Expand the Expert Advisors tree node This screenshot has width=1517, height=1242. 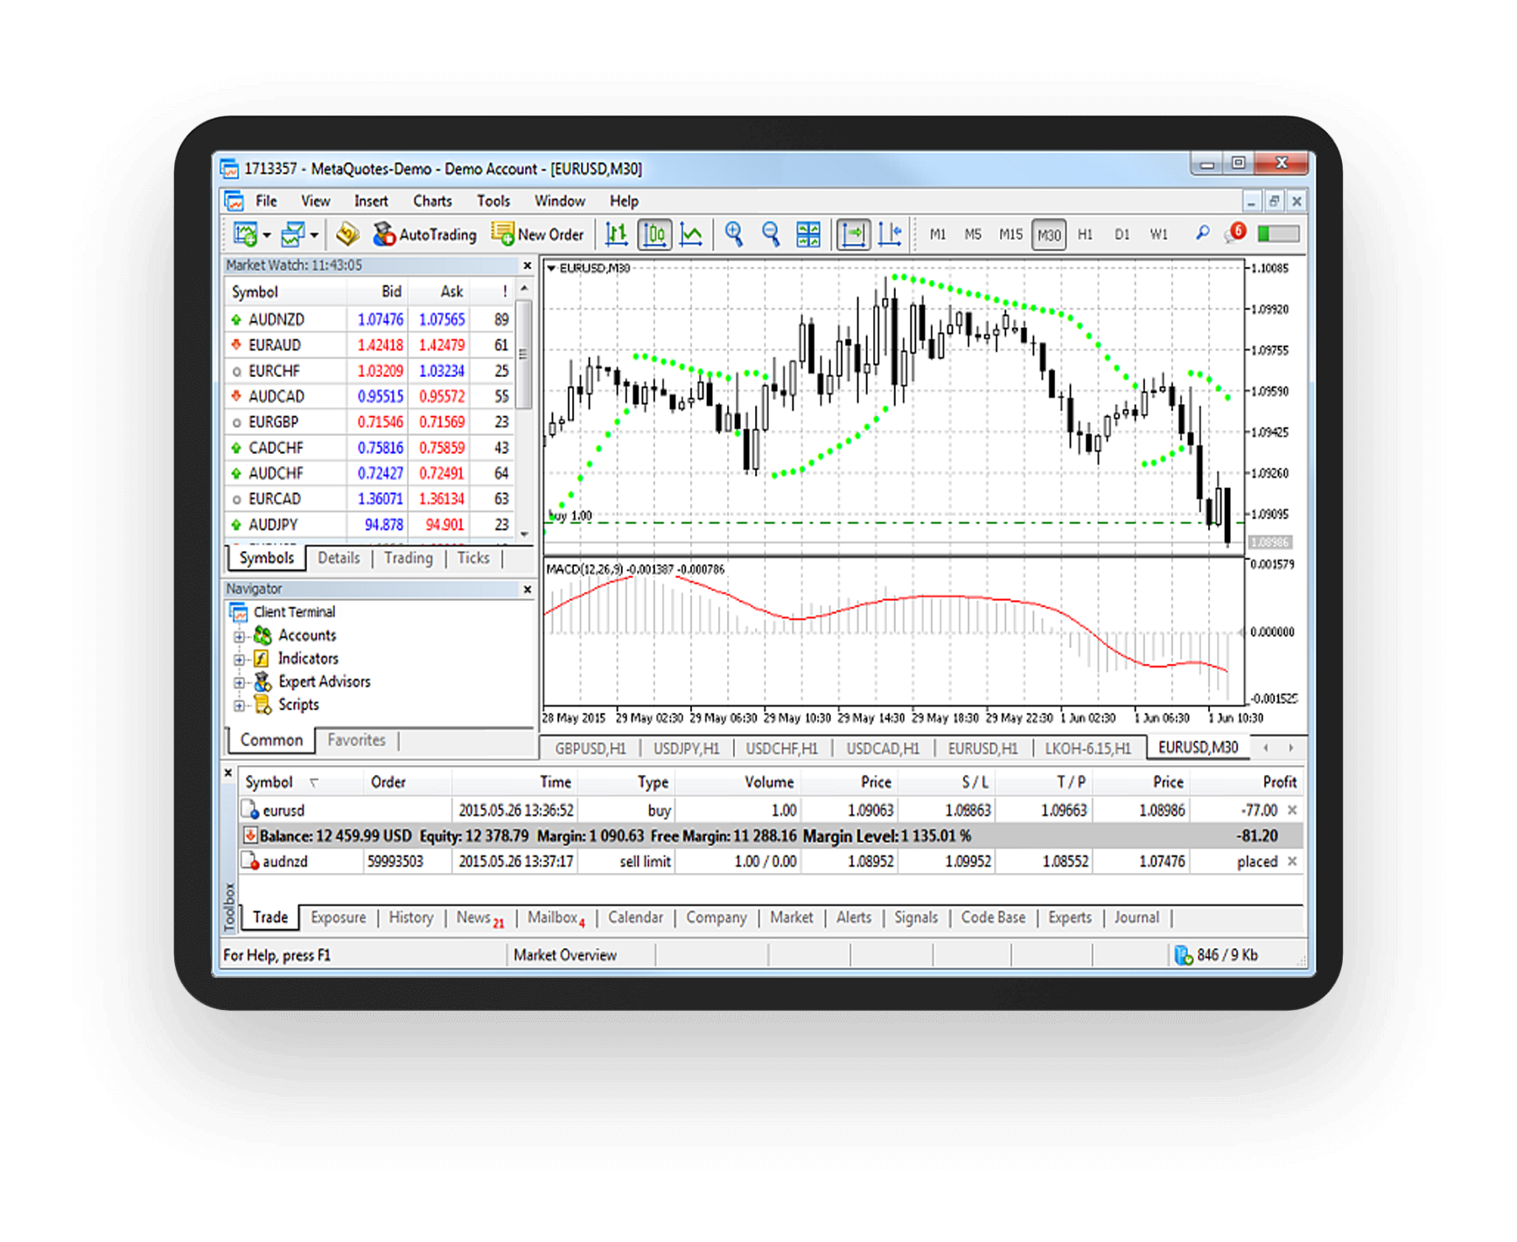tap(239, 682)
